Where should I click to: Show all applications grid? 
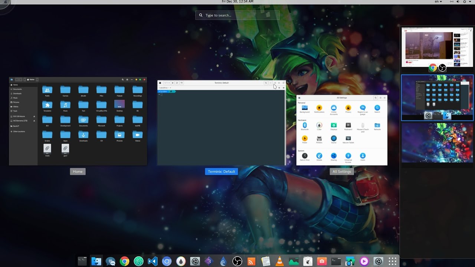(392, 261)
